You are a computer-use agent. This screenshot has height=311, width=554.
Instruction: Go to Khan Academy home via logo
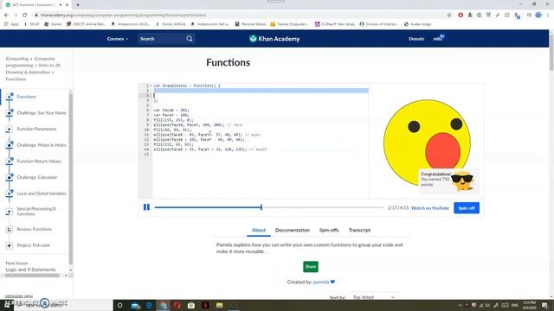click(274, 39)
